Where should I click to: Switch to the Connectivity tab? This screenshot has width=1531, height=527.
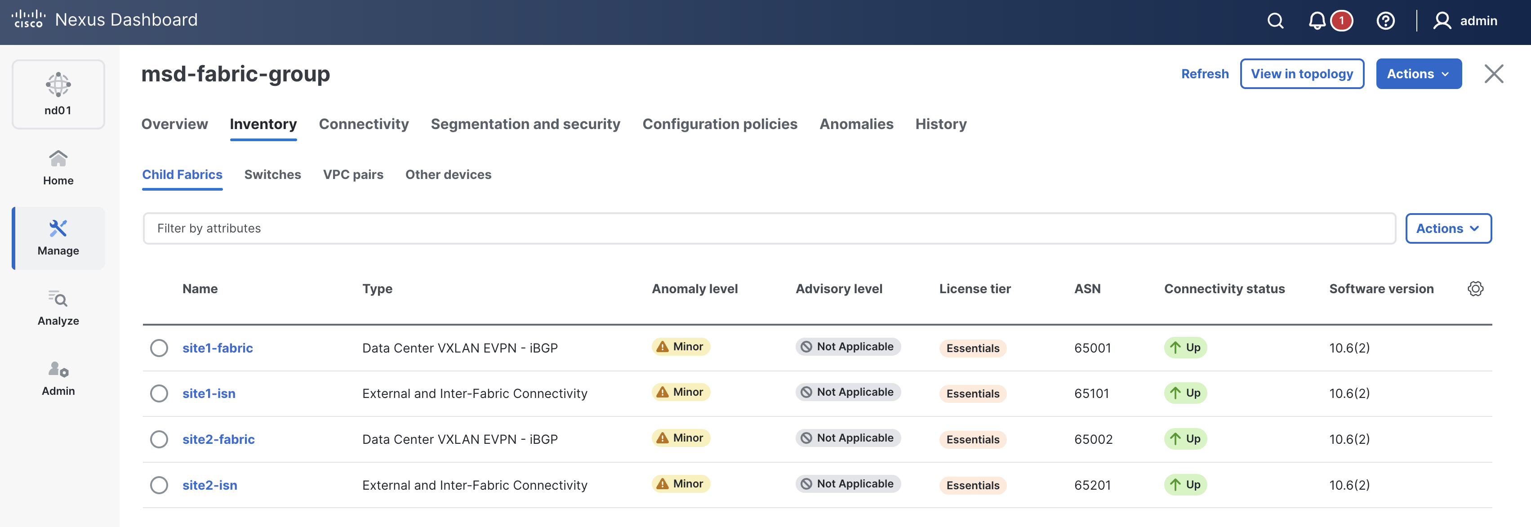tap(364, 124)
